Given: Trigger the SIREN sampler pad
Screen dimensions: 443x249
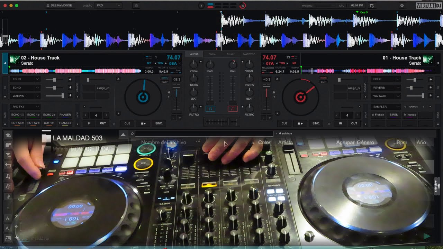Looking at the screenshot, I should pyautogui.click(x=394, y=115).
